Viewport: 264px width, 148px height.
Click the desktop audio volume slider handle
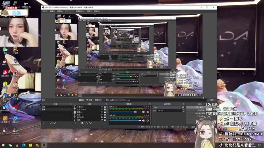pyautogui.click(x=140, y=121)
